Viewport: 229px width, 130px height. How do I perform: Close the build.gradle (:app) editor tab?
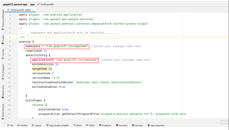click(x=33, y=10)
